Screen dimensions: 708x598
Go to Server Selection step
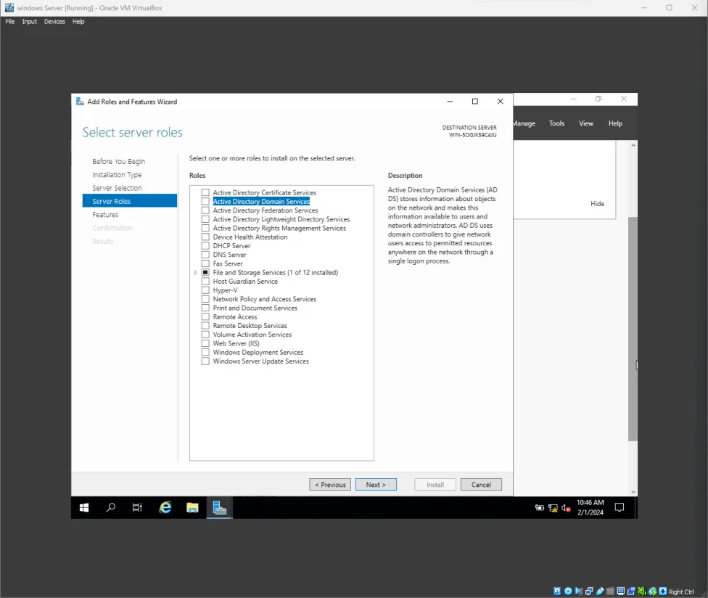tap(117, 188)
